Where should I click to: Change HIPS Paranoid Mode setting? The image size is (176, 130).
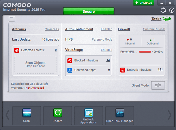pyautogui.click(x=102, y=40)
